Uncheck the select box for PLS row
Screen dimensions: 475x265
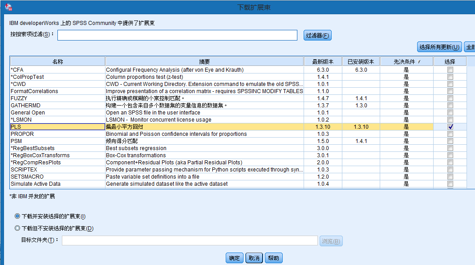450,127
